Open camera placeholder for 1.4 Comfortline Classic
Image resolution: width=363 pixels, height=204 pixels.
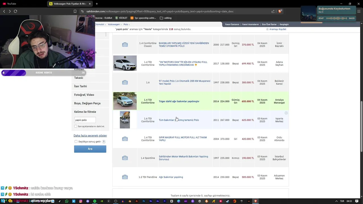[x=125, y=45]
